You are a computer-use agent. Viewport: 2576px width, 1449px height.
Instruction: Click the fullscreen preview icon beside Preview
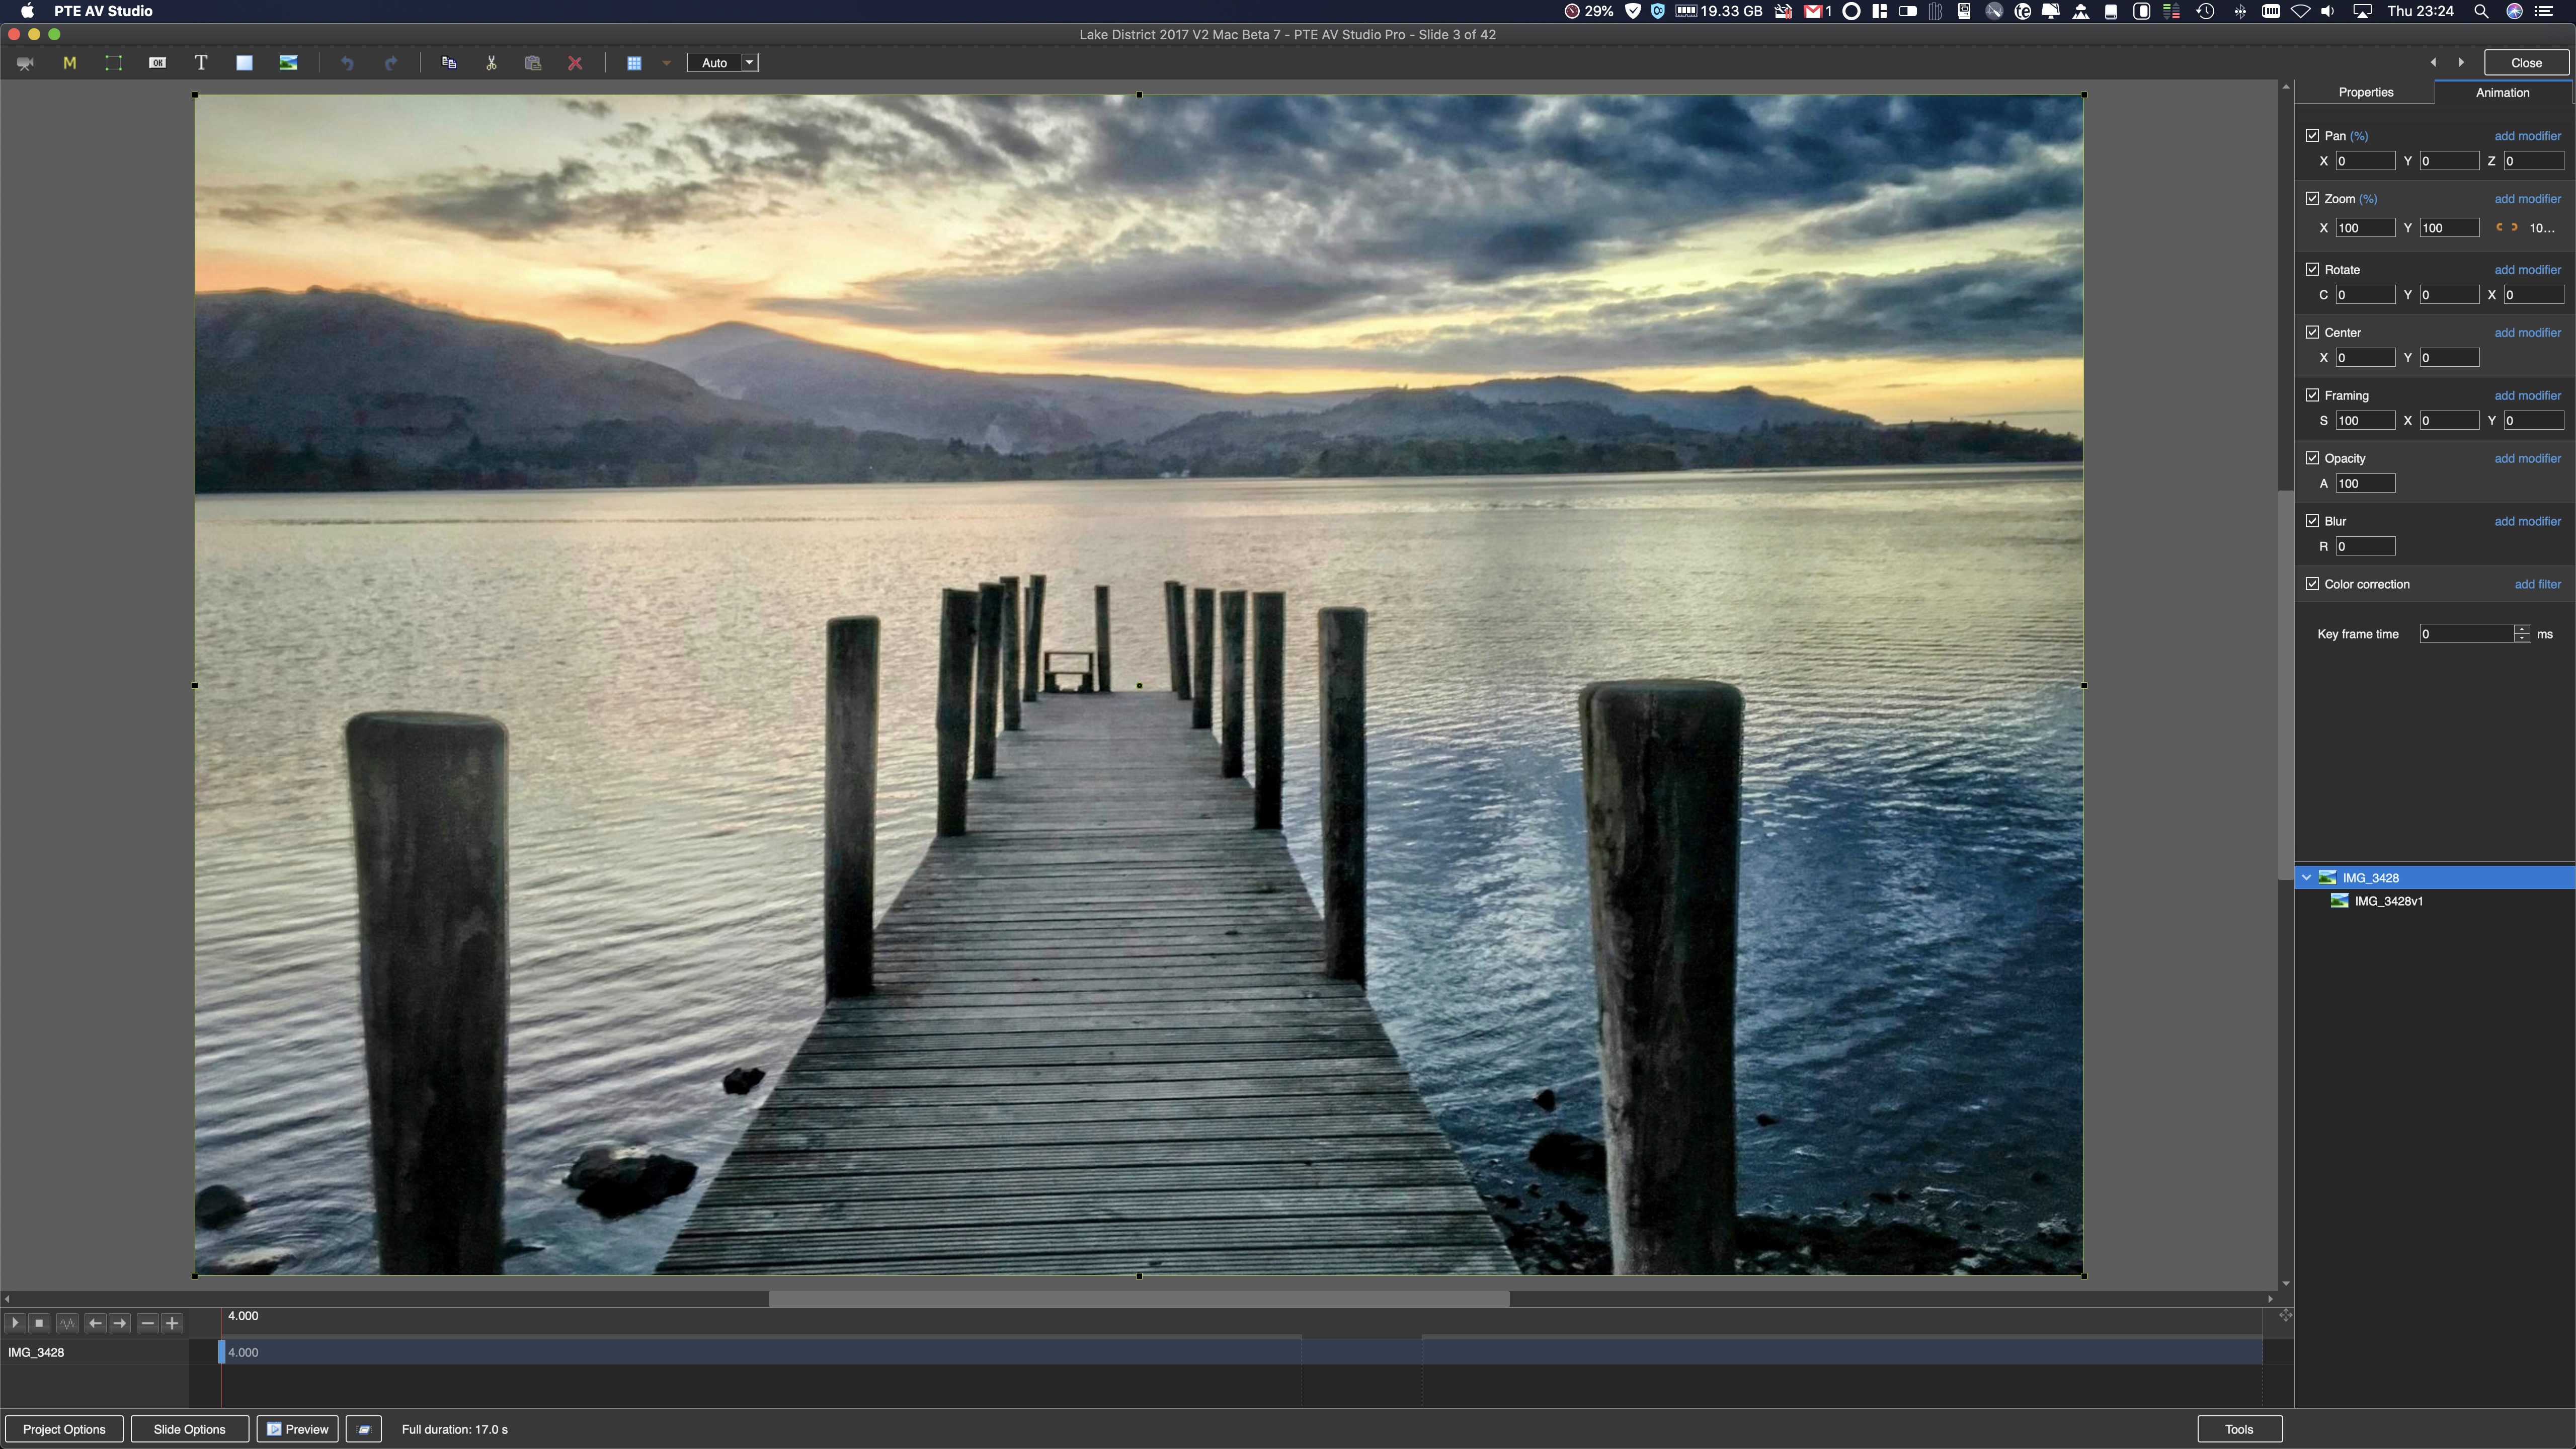(x=364, y=1429)
